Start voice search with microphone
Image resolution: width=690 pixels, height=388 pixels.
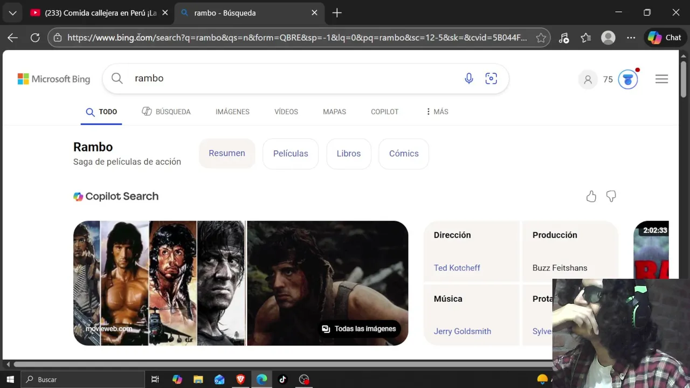point(469,79)
